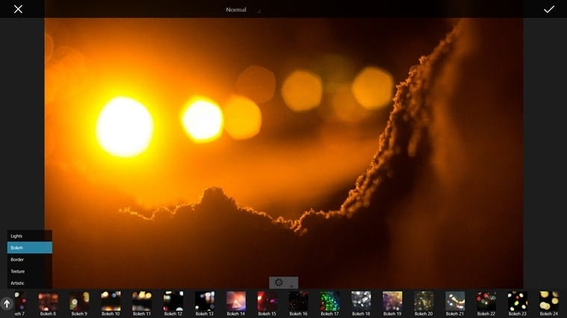Open the Normal blend mode dropdown

pyautogui.click(x=238, y=10)
